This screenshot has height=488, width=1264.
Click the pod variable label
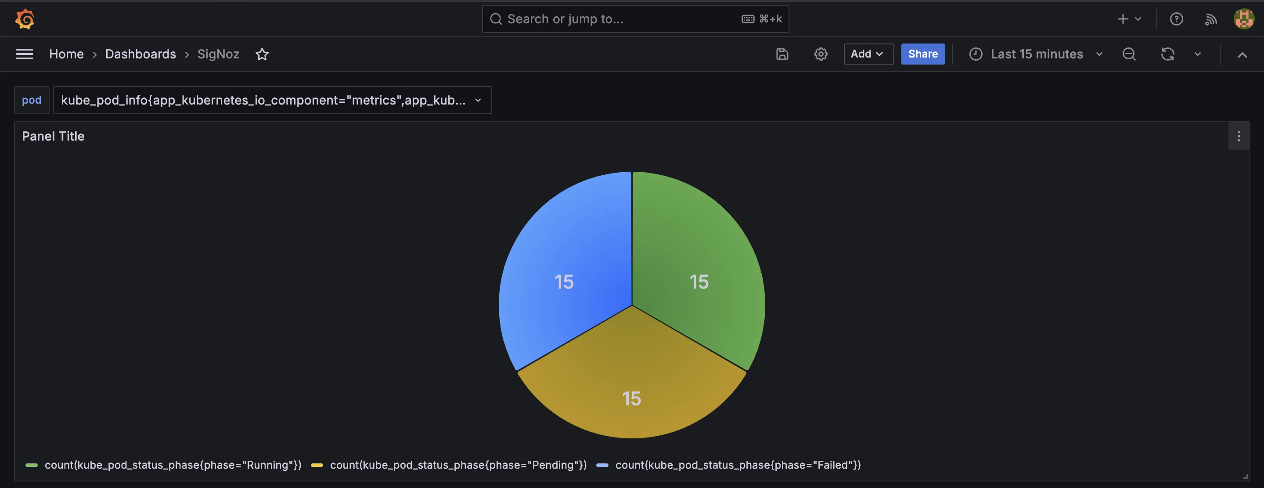tap(32, 100)
